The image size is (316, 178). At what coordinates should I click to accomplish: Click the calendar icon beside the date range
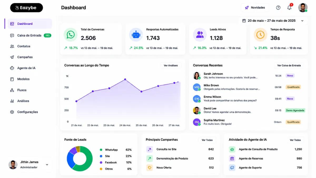click(x=244, y=21)
